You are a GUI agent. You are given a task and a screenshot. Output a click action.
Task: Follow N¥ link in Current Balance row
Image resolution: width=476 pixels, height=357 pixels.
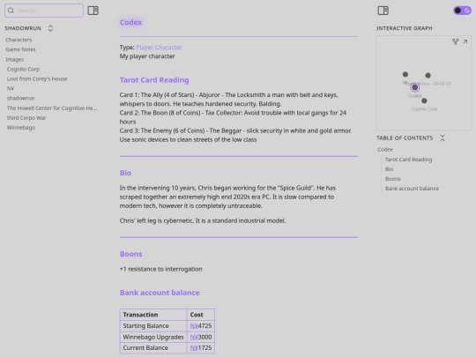click(x=194, y=348)
